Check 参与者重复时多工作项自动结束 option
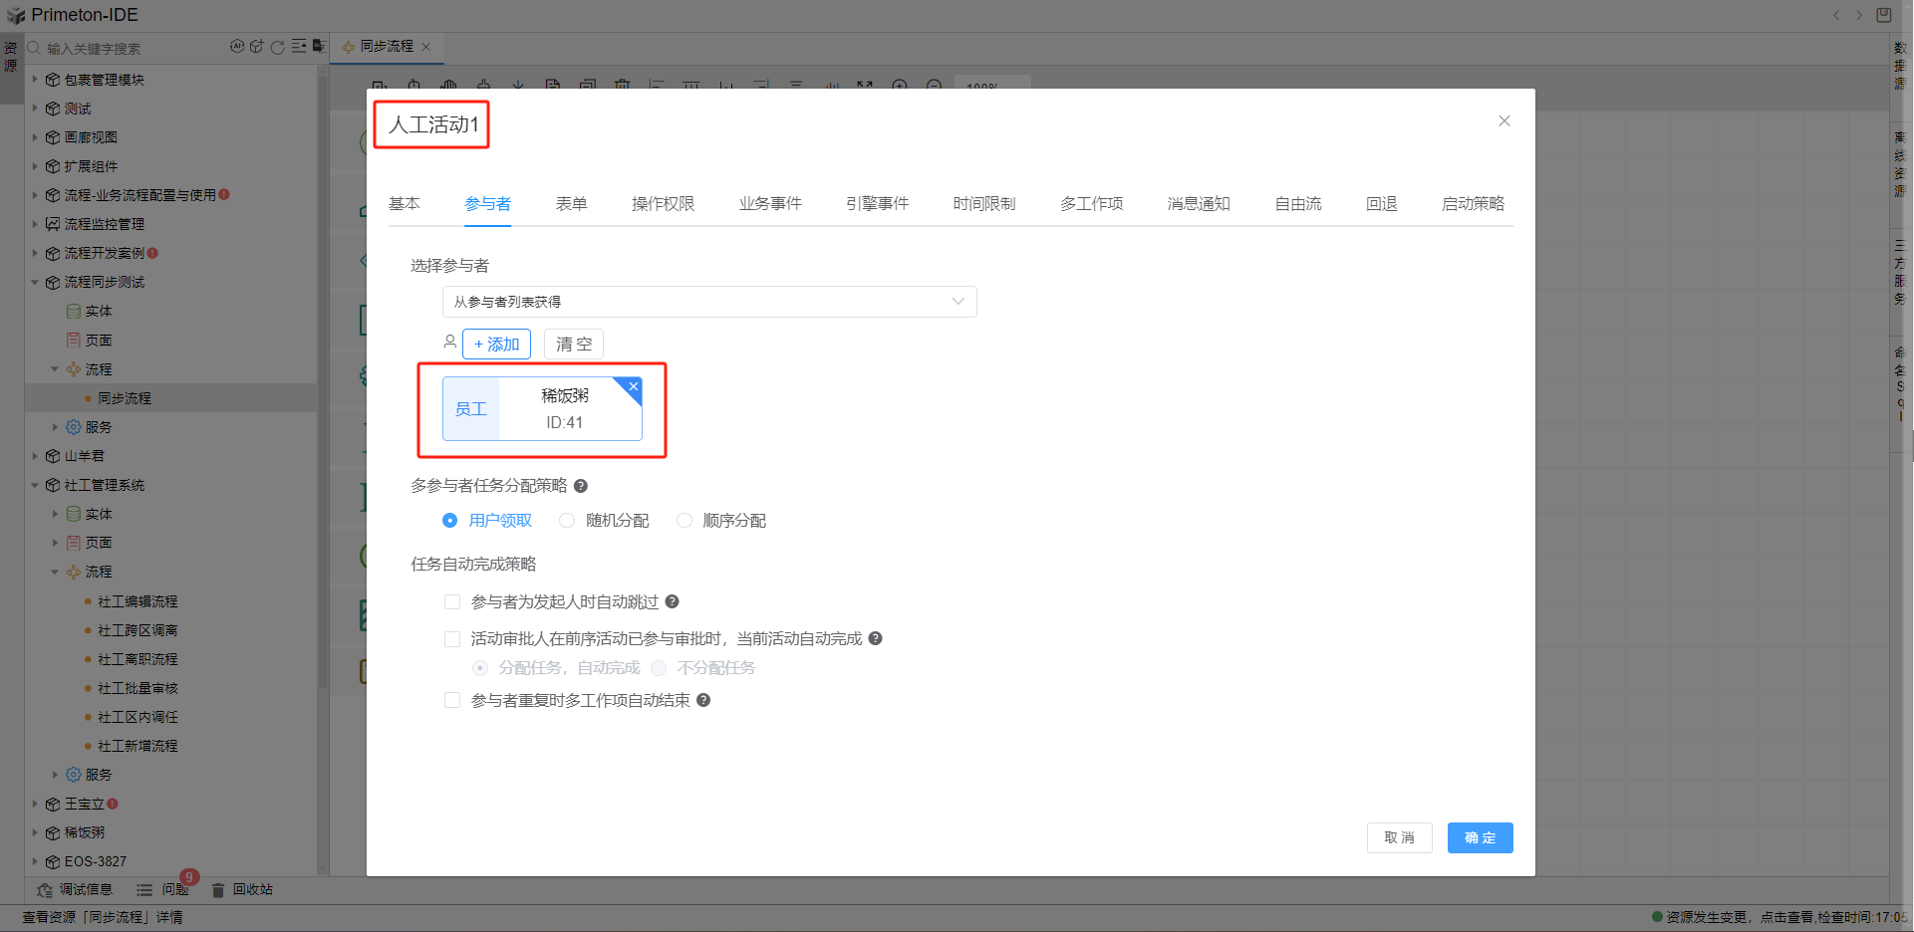Viewport: 1914px width, 932px height. [452, 700]
